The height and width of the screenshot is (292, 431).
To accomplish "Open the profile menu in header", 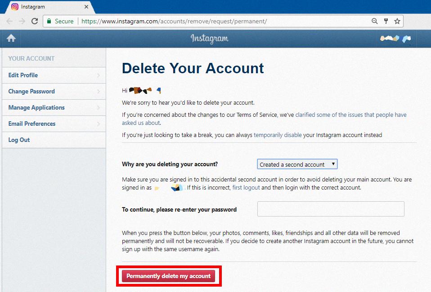I will 395,39.
